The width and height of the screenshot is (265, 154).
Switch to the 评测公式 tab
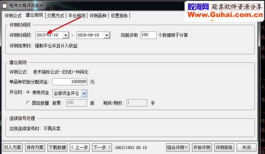[13, 16]
